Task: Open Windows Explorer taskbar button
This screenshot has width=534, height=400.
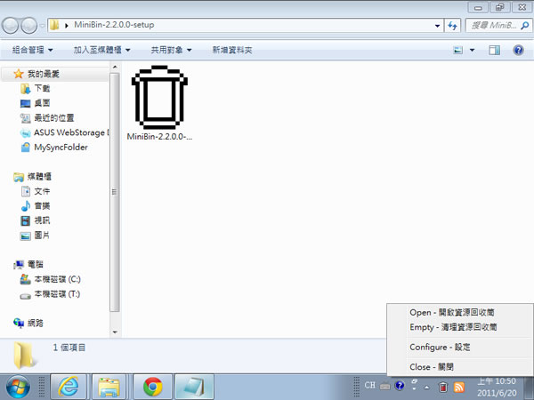Action: pos(109,387)
